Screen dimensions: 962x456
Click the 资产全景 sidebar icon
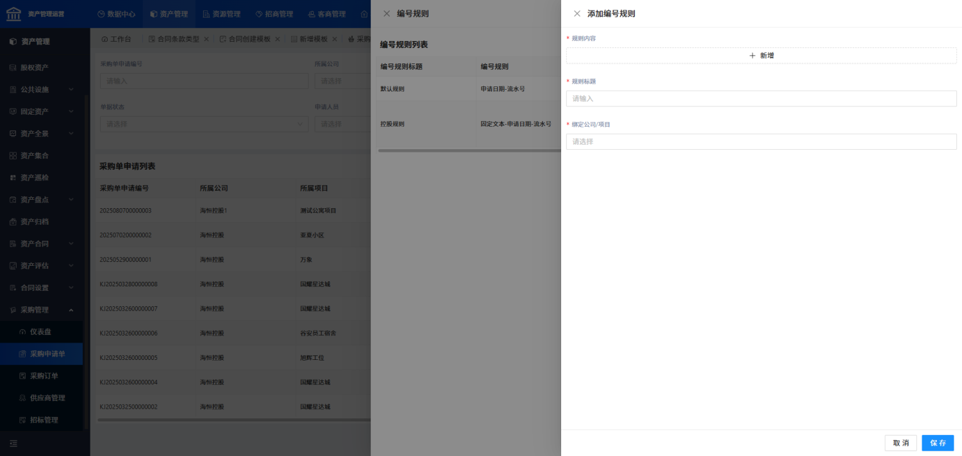[13, 133]
